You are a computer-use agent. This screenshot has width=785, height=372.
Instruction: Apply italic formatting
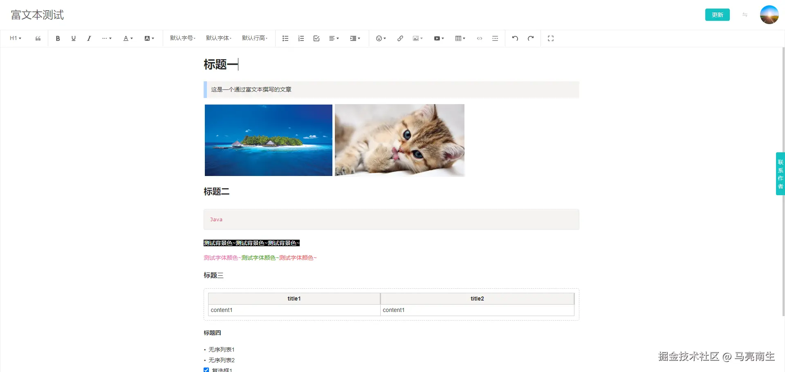click(x=89, y=38)
